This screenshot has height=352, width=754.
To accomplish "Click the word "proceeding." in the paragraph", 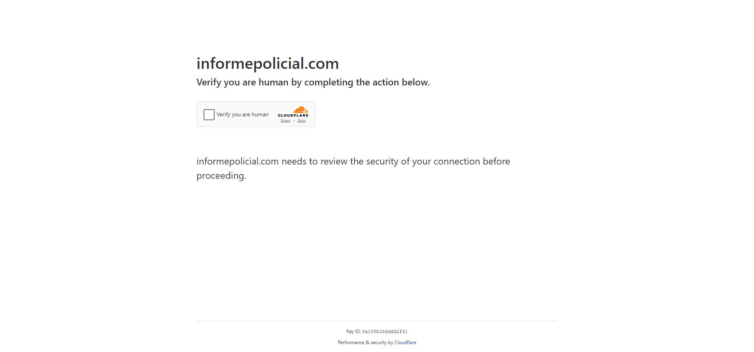I will 221,176.
